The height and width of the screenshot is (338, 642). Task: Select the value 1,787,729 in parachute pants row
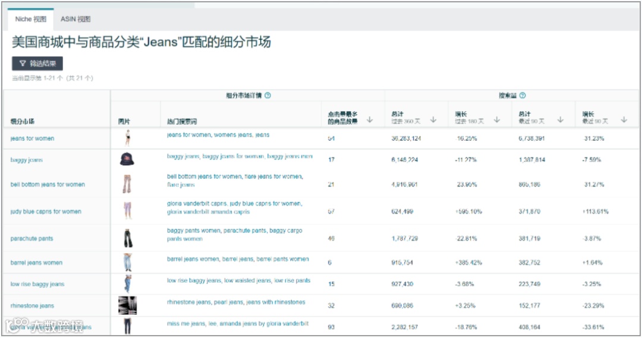coord(405,239)
